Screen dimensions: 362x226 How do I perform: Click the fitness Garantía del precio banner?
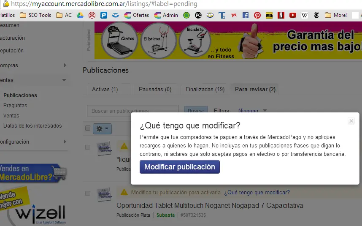point(228,41)
